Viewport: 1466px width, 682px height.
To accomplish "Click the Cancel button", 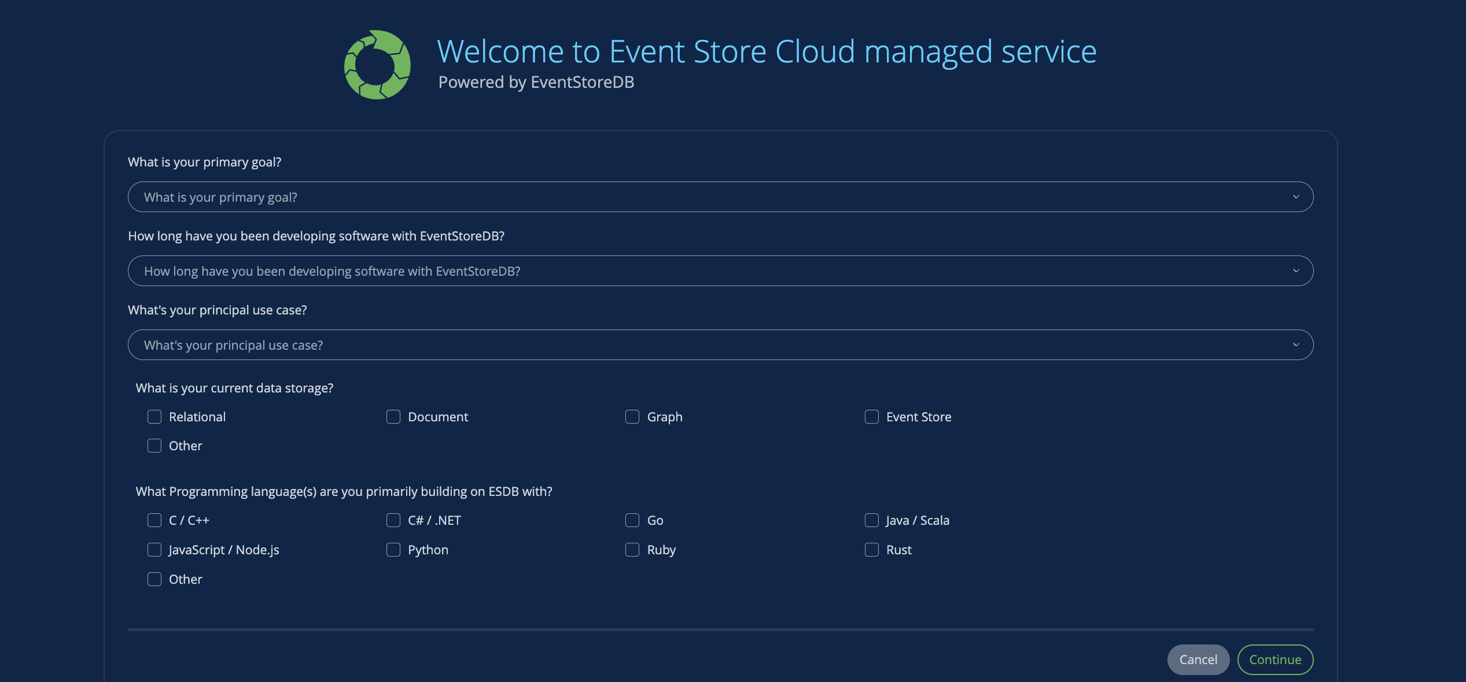I will tap(1198, 659).
